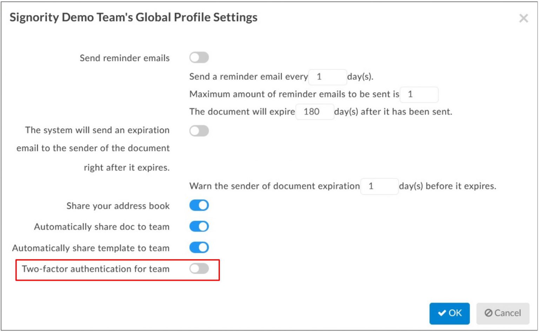Disable "Share your address book"
539x332 pixels.
[x=199, y=205]
